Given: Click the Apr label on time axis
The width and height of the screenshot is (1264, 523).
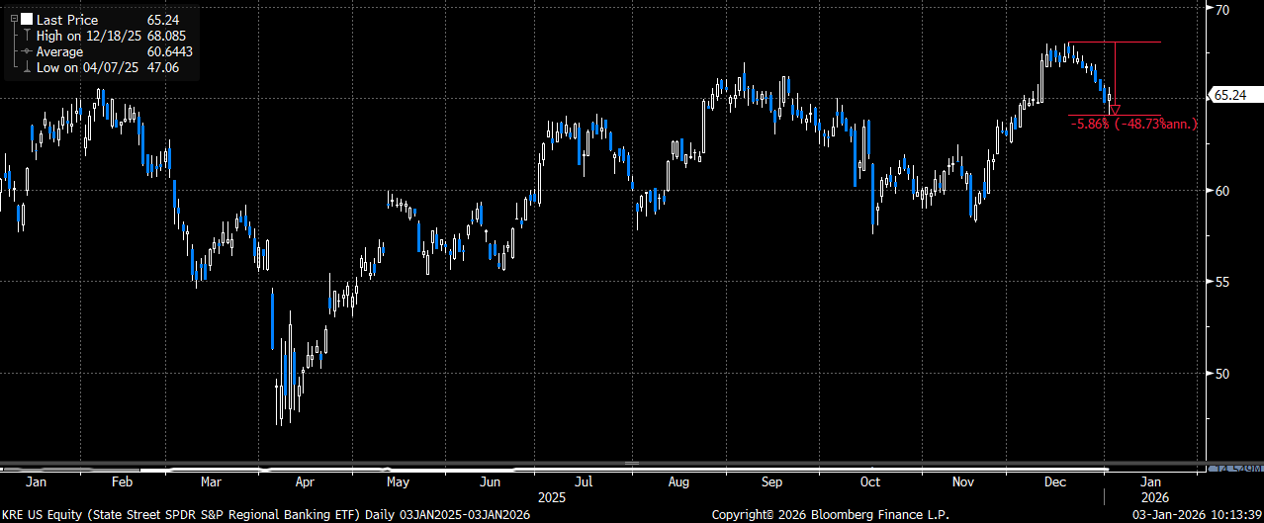Looking at the screenshot, I should pos(305,482).
